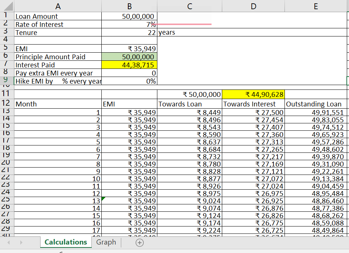
Task: Click Towards Loan ₹ 9,174 cell
Action: (x=190, y=223)
